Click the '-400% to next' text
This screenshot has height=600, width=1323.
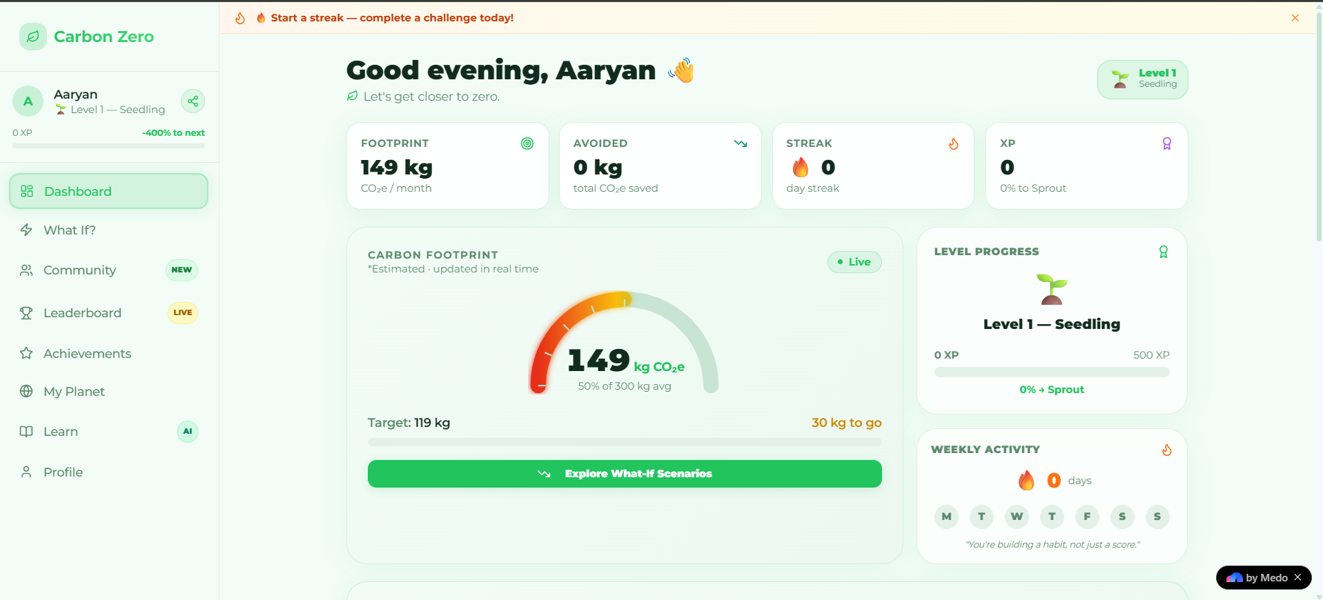(x=173, y=133)
